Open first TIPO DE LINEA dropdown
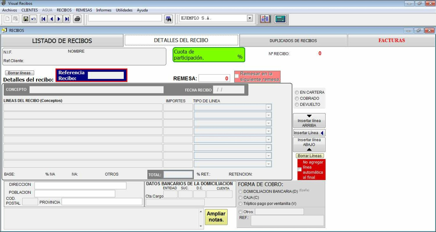 pyautogui.click(x=269, y=107)
